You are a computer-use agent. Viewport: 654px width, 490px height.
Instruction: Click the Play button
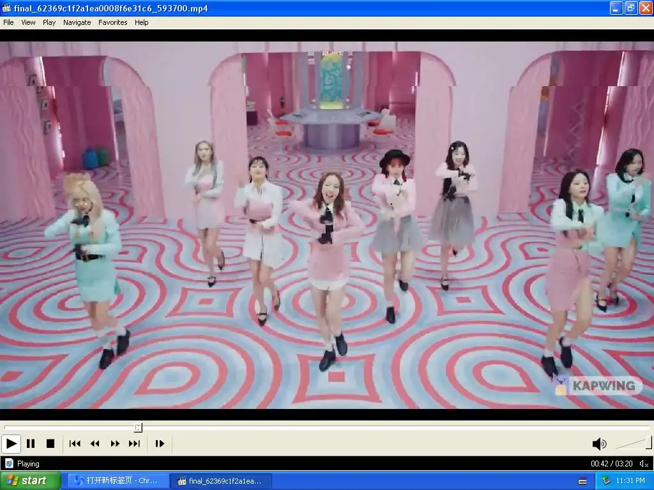(x=11, y=444)
